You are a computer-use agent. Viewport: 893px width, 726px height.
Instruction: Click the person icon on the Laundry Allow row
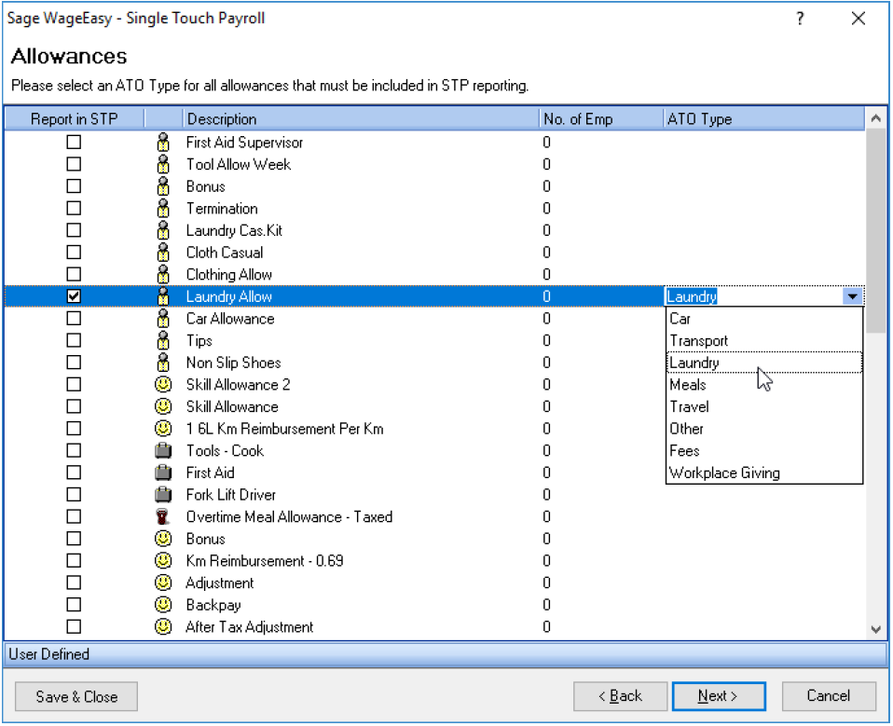[163, 296]
